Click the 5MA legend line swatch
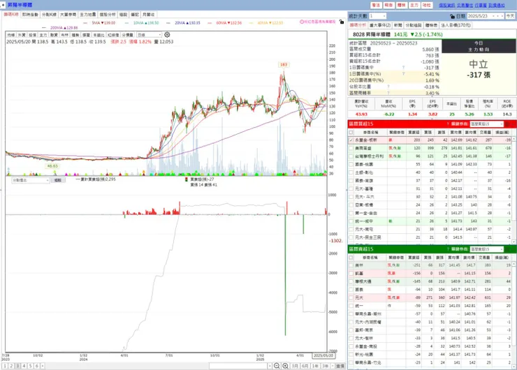Viewport: 517px width, 370px height. coord(86,23)
